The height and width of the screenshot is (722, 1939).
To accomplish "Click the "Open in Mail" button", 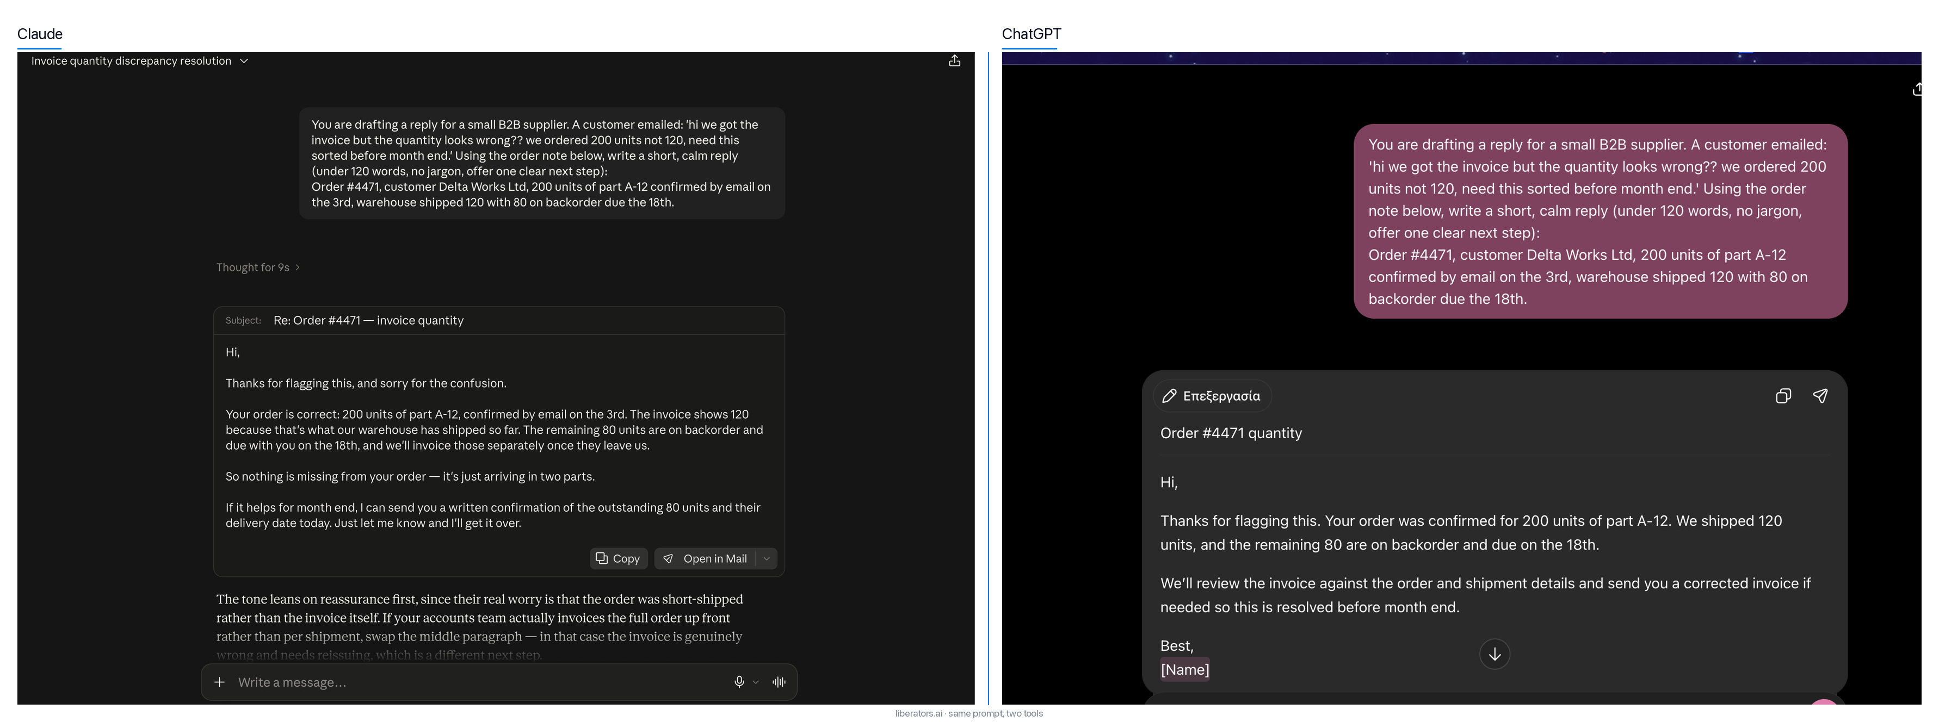I will (x=706, y=559).
